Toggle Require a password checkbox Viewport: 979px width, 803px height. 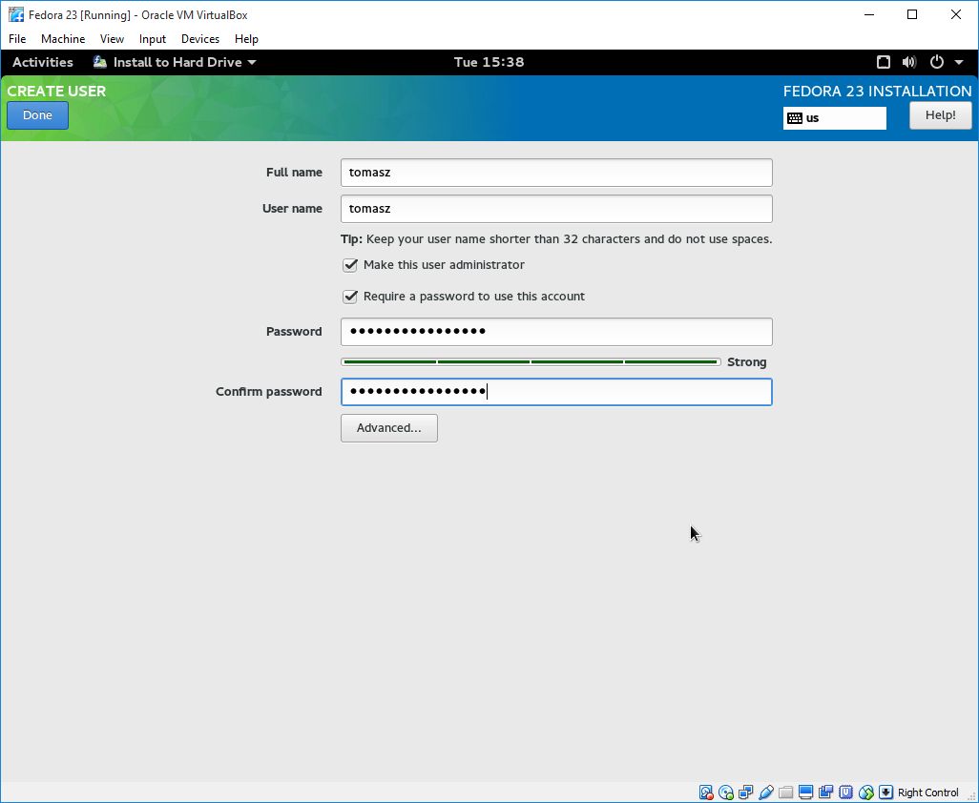350,297
